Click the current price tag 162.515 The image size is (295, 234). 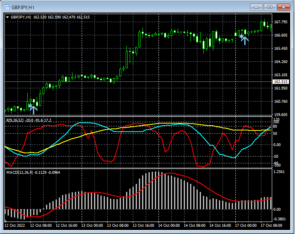(281, 82)
